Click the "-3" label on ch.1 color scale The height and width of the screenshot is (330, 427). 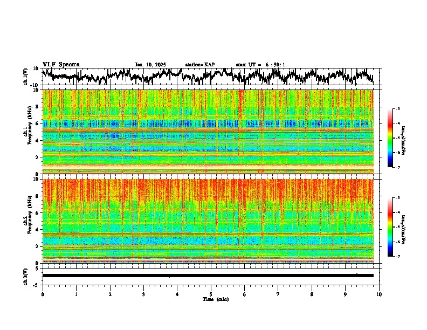point(398,108)
